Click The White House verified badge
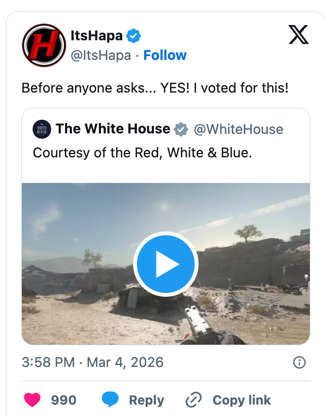The image size is (336, 416). pos(181,129)
